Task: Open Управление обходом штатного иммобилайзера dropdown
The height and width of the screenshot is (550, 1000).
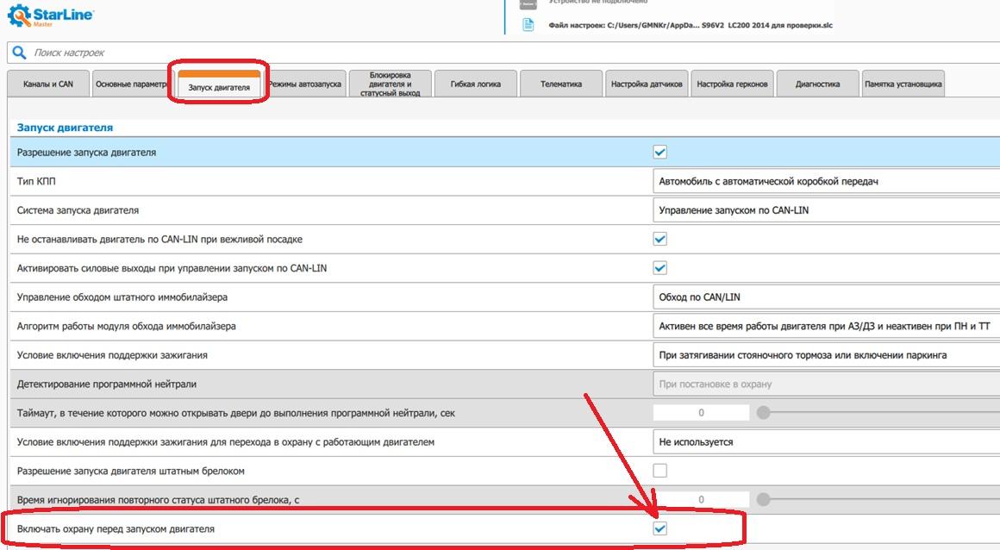Action: click(825, 297)
